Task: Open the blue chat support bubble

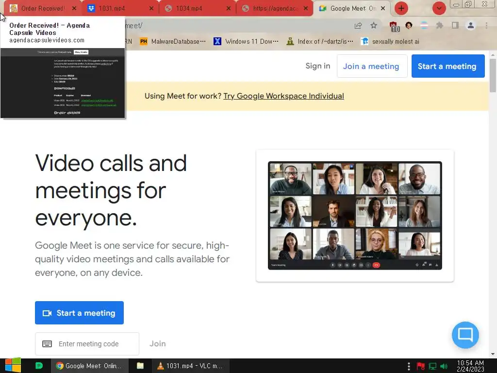Action: [x=465, y=335]
